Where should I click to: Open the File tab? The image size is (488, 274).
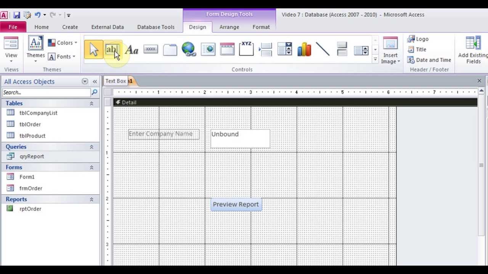coord(13,27)
